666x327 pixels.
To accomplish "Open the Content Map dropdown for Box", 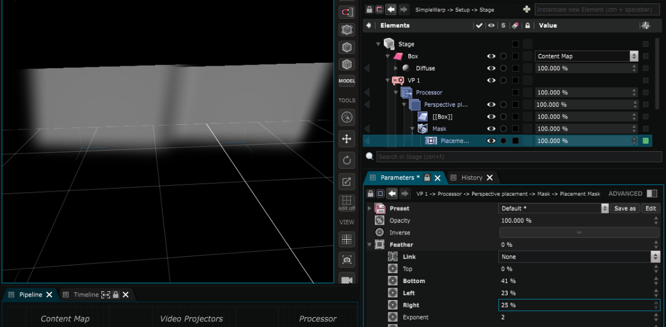I will click(x=586, y=56).
